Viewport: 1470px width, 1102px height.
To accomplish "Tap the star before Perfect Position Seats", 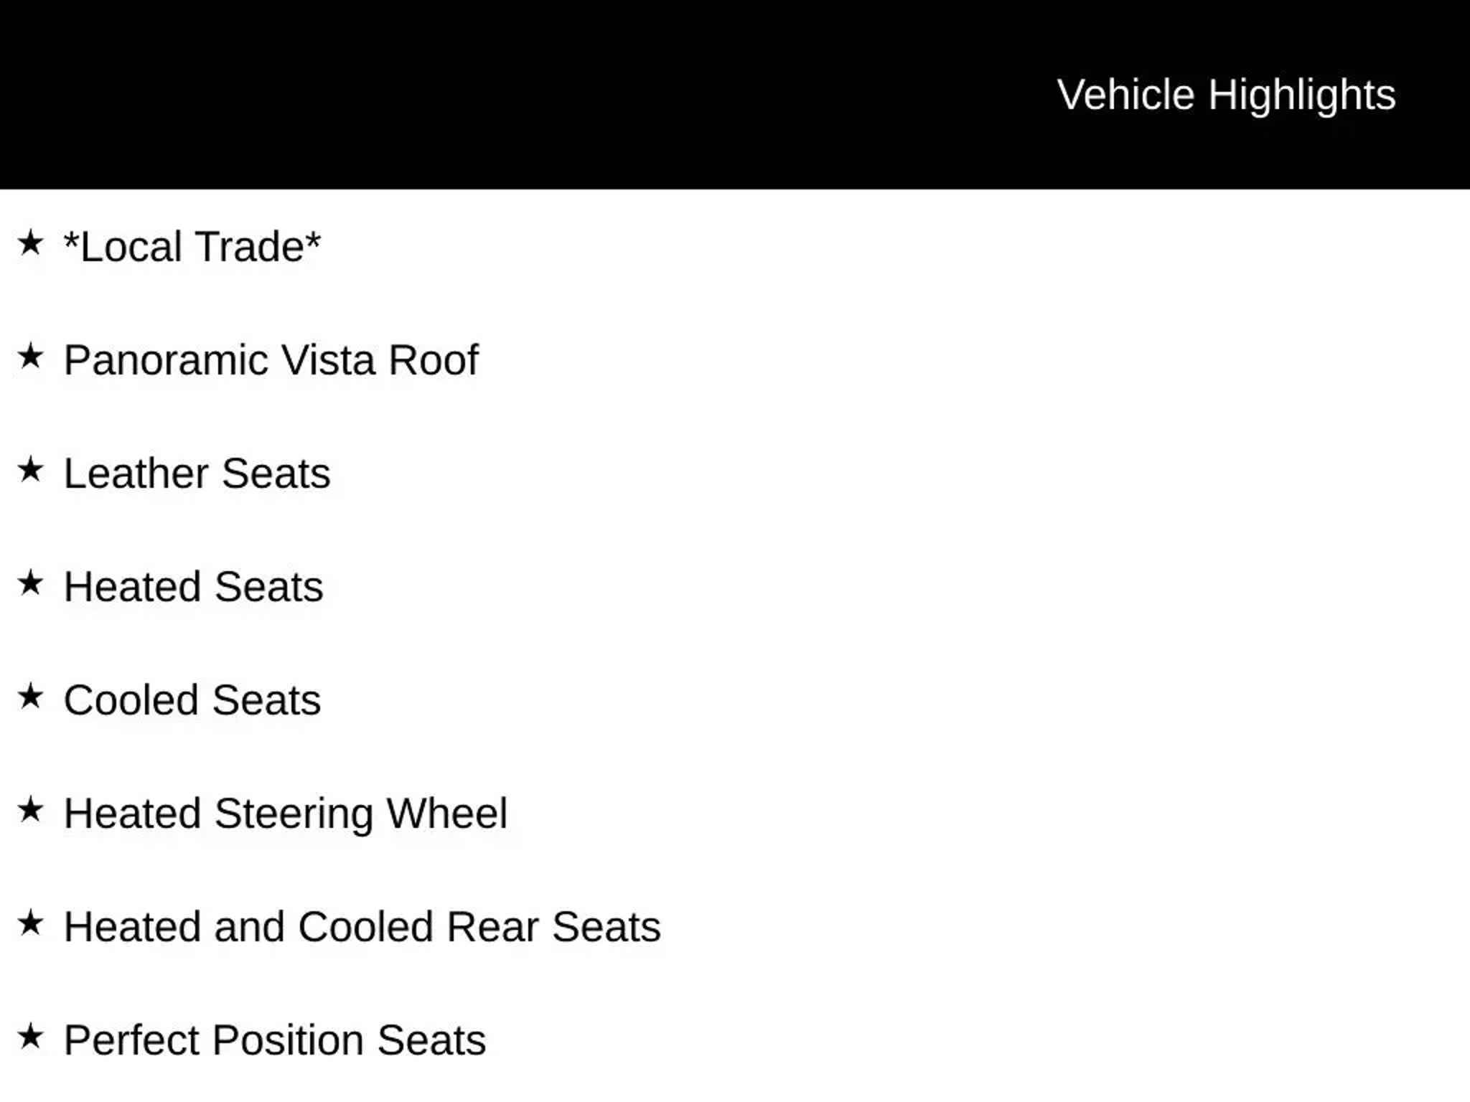I will pos(30,1037).
